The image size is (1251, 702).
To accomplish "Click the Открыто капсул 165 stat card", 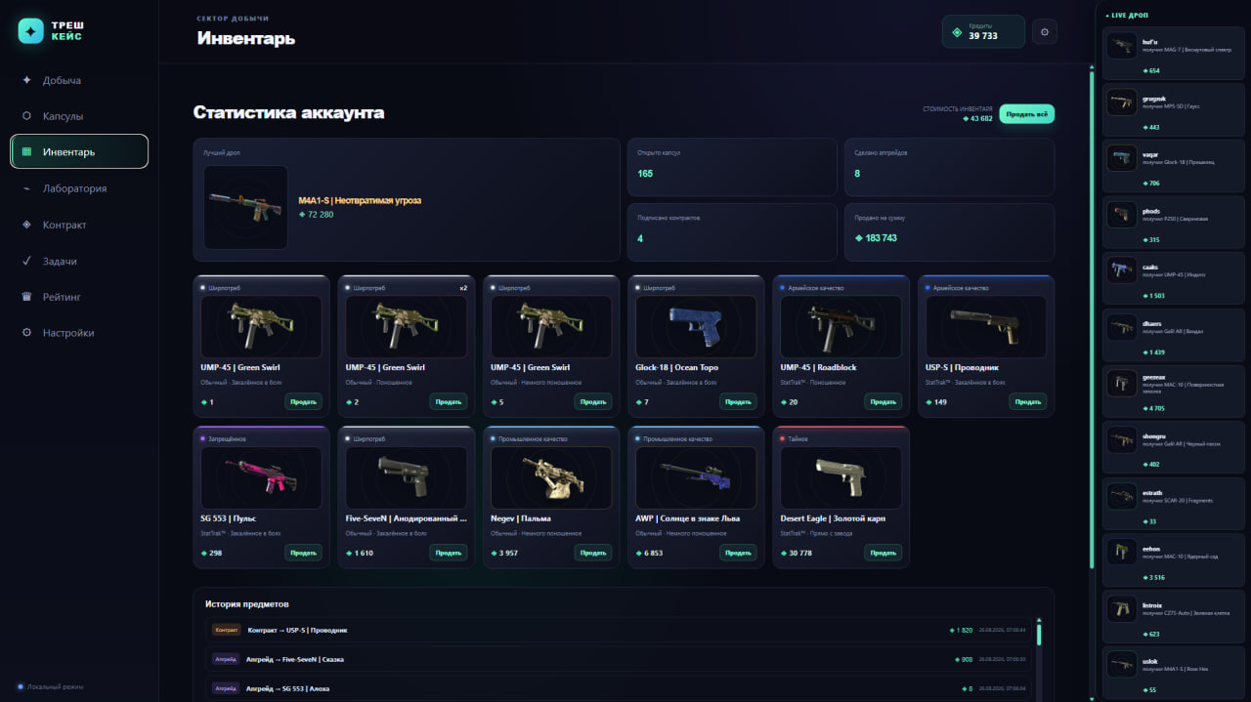I will tap(732, 167).
